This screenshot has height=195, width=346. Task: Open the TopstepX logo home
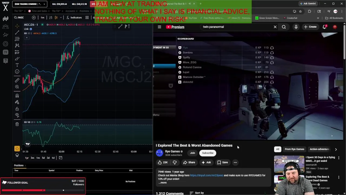[5, 6]
